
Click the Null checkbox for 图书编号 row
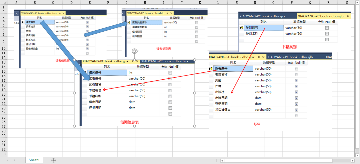(296, 68)
